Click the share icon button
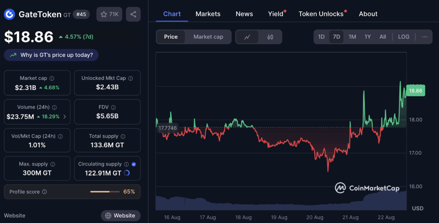This screenshot has width=439, height=223. pyautogui.click(x=133, y=14)
